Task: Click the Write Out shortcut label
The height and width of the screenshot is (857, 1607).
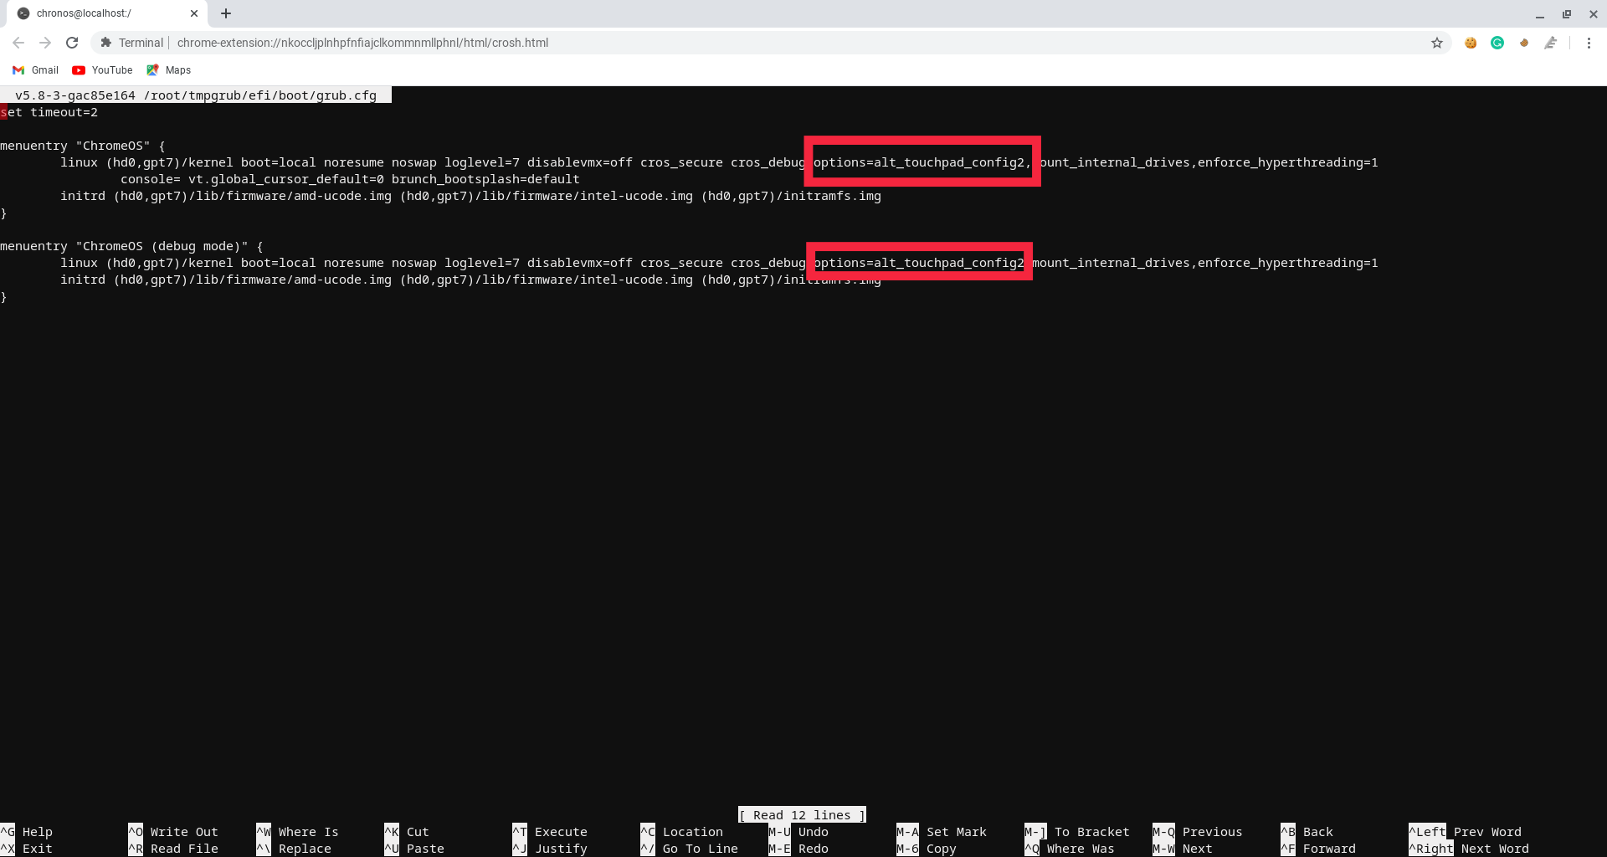Action: (x=184, y=832)
